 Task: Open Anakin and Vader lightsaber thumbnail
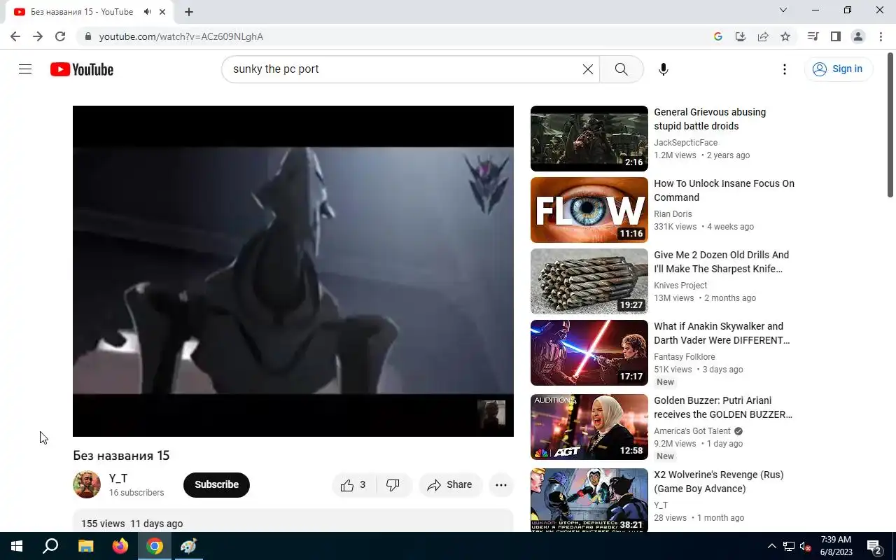589,353
